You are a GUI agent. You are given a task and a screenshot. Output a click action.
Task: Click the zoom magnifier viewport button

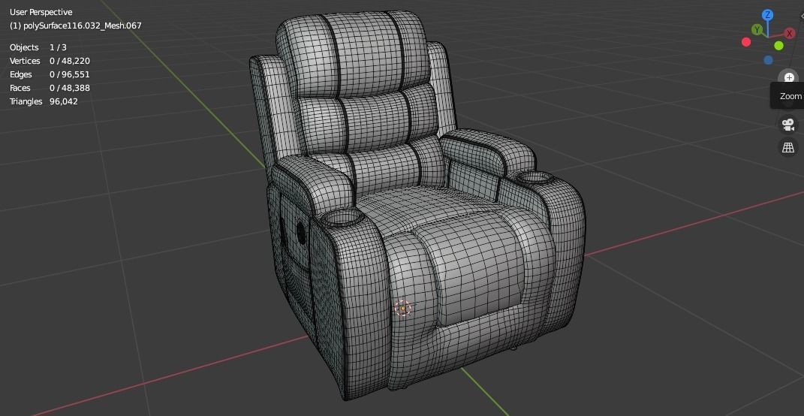click(789, 78)
